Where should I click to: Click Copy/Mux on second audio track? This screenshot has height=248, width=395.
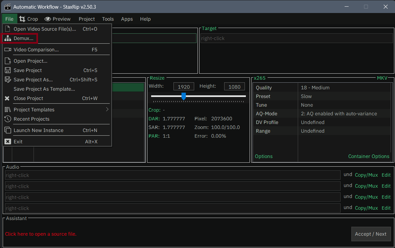(366, 186)
